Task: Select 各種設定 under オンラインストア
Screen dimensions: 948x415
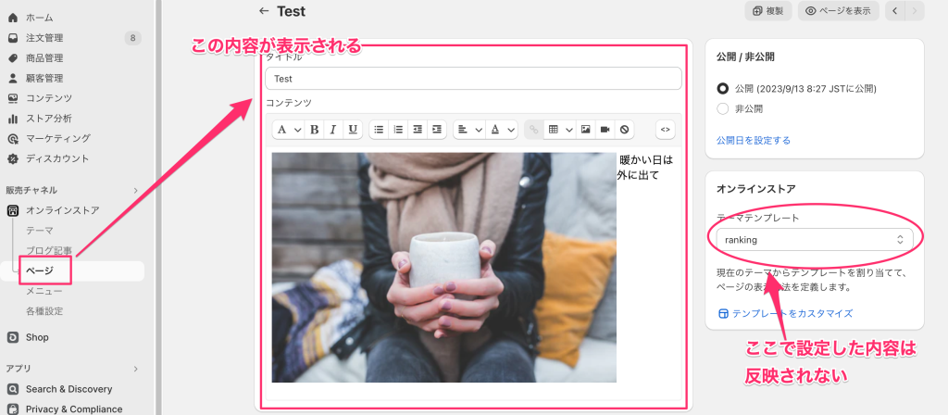Action: (x=44, y=311)
